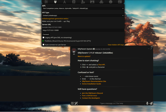Open AI Response Formatting letter A icon
The width and height of the screenshot is (166, 112).
65,2
